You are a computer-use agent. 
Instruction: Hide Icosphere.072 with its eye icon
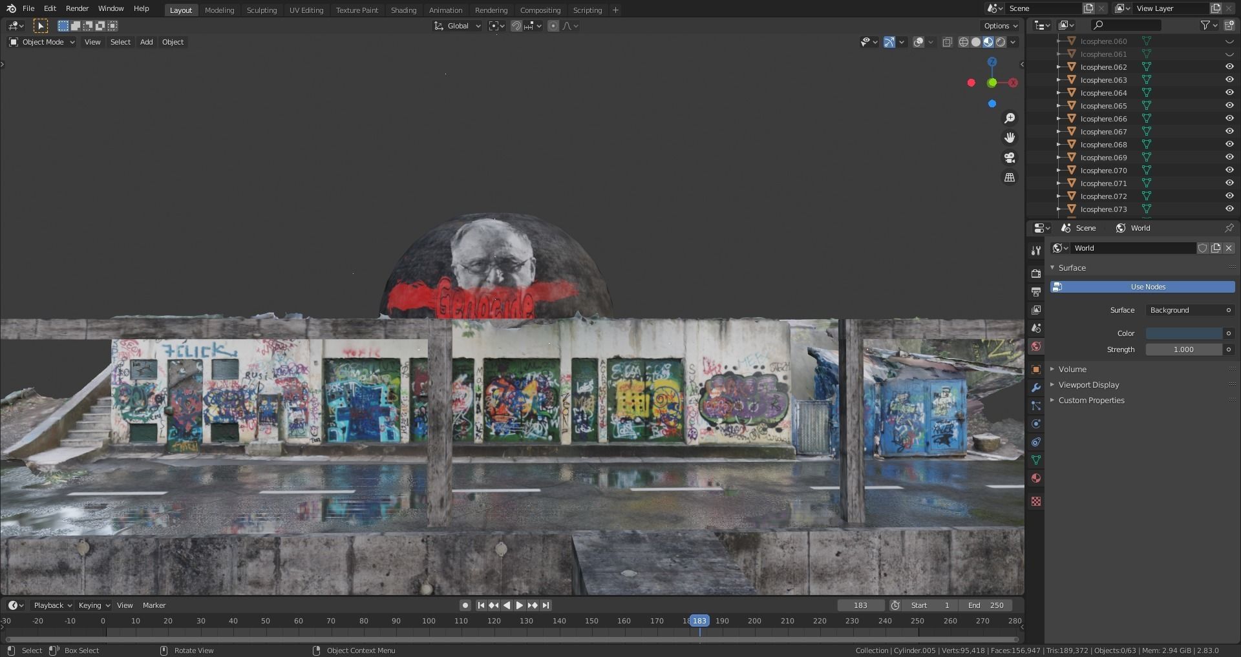click(1229, 196)
